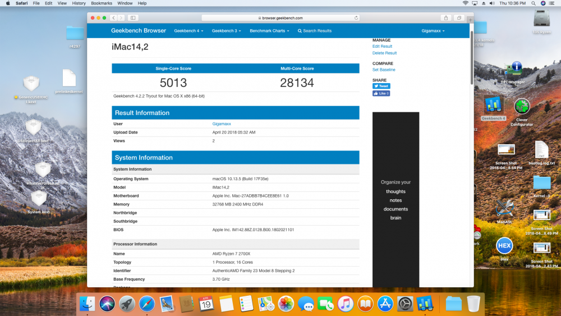
Task: Click the browser.geekbench.com address field
Action: 280,18
